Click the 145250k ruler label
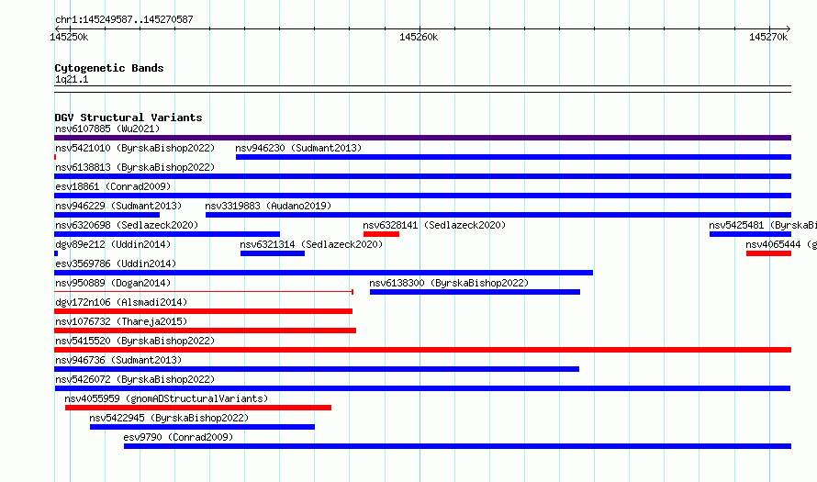The height and width of the screenshot is (482, 817). 69,37
